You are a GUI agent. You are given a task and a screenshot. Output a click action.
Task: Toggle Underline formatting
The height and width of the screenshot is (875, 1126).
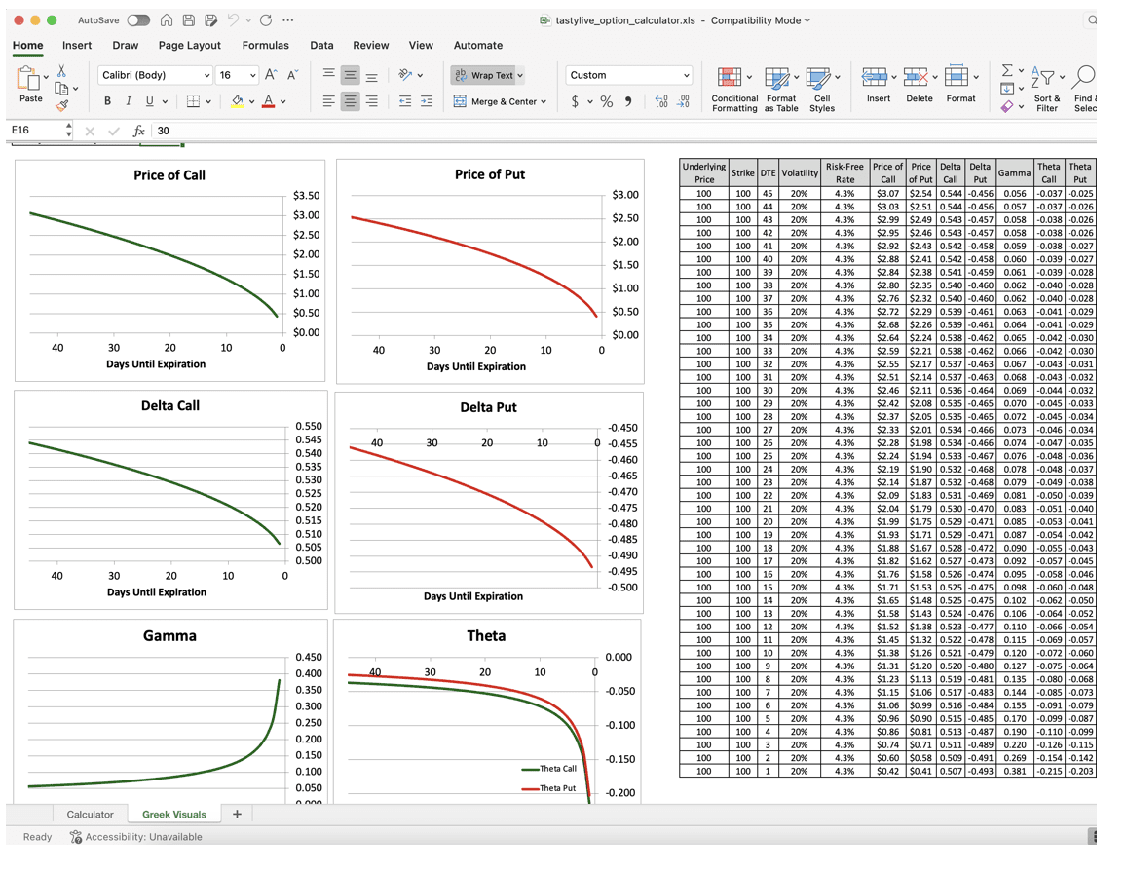pos(149,101)
